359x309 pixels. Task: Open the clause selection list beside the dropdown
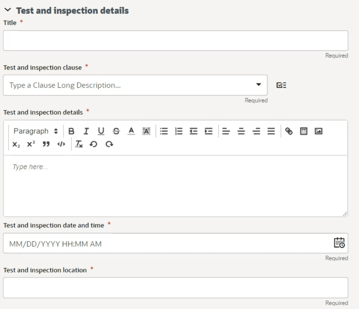281,85
